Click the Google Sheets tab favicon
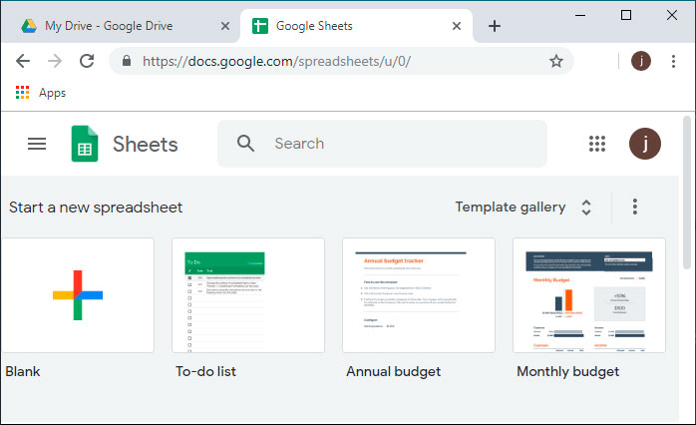The image size is (696, 425). coord(260,26)
